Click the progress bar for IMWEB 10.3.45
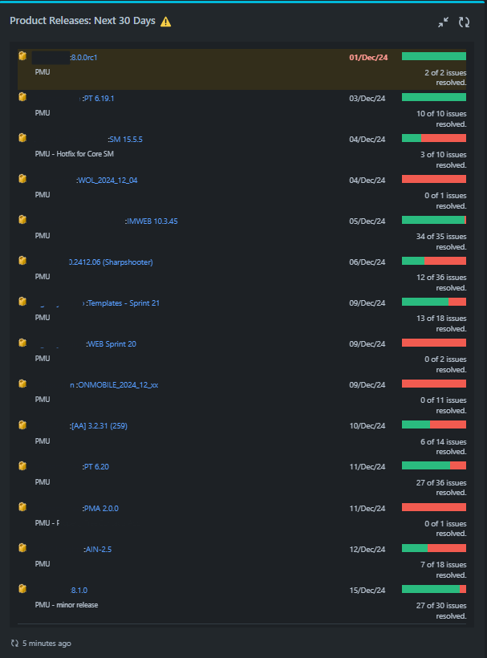 (434, 220)
